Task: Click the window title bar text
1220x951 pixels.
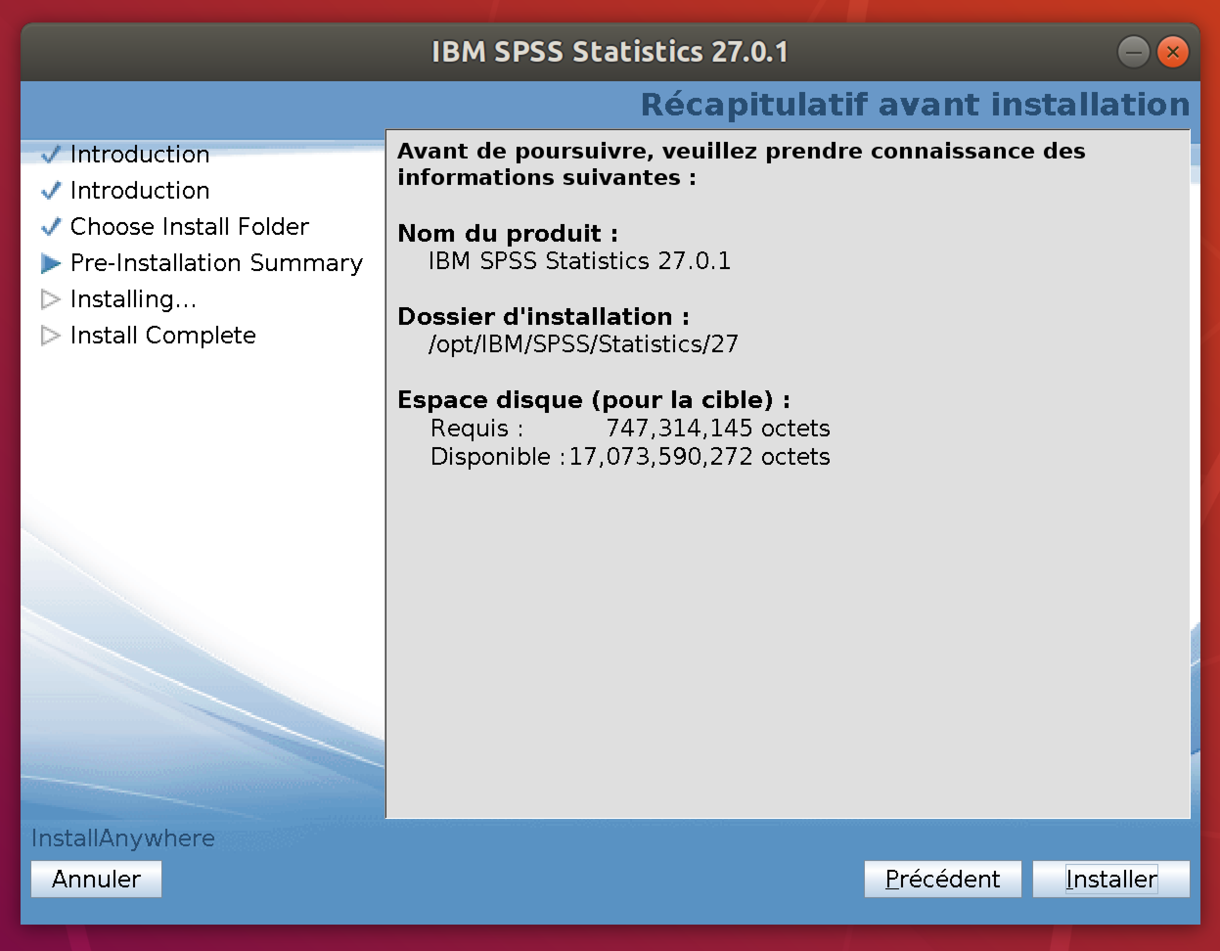Action: [610, 52]
